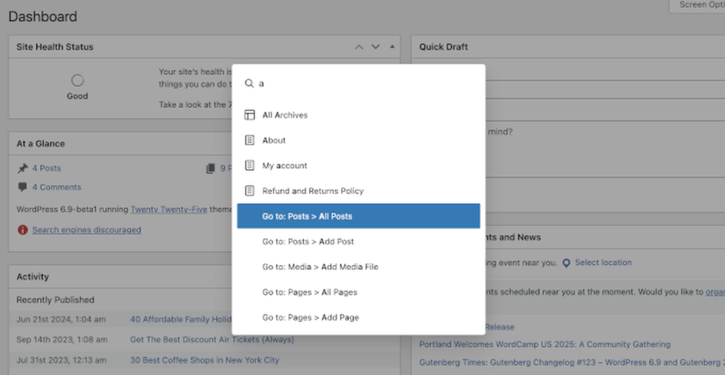The image size is (725, 375).
Task: Open 30 Best Coffee Shops in New York City post
Action: coord(204,361)
